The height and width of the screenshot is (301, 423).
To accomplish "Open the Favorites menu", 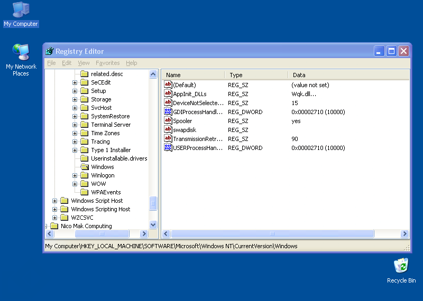I will point(108,63).
